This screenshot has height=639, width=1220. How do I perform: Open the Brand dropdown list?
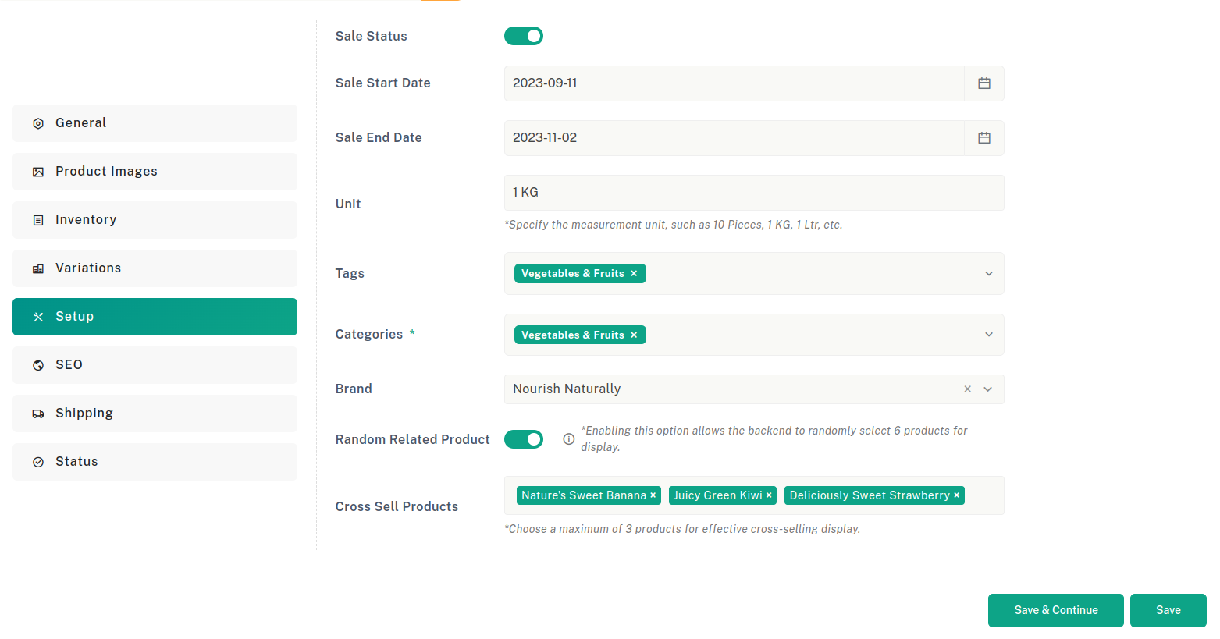[988, 389]
